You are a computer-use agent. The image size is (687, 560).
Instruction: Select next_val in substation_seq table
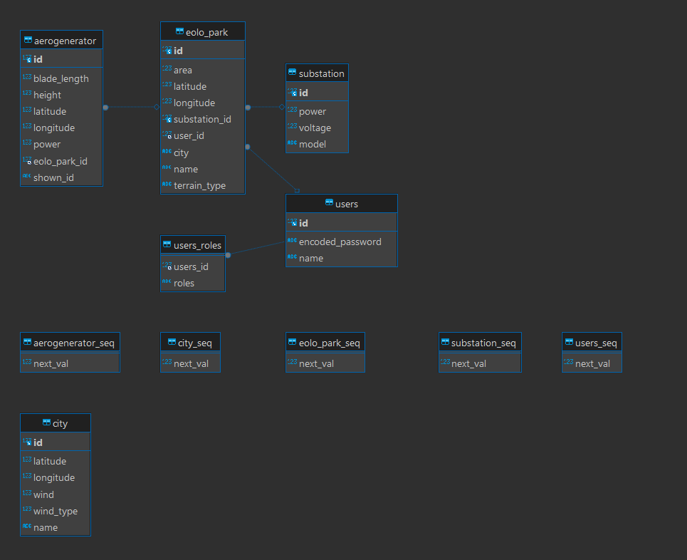(481, 363)
